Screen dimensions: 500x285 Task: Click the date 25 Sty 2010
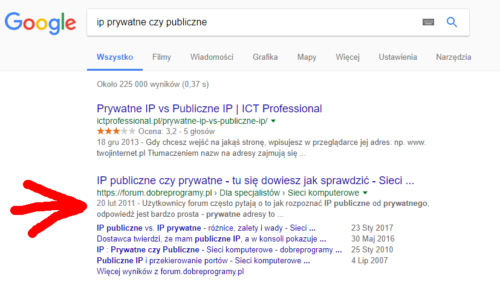372,249
